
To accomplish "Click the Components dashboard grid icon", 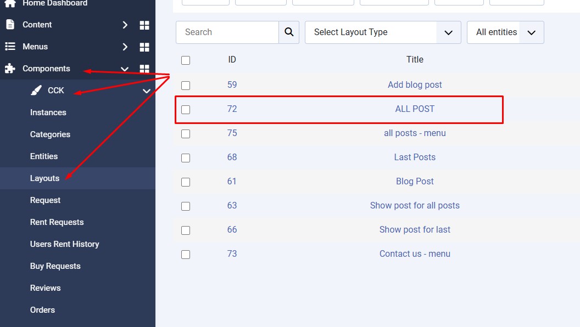I will 144,69.
